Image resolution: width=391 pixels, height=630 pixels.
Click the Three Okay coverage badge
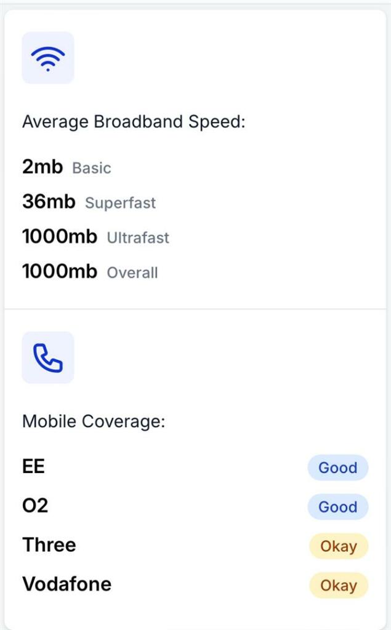click(338, 546)
